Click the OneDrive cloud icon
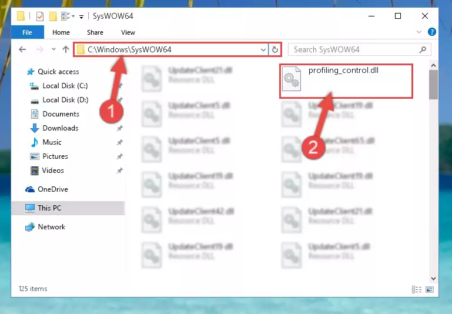The height and width of the screenshot is (314, 452). pos(30,189)
